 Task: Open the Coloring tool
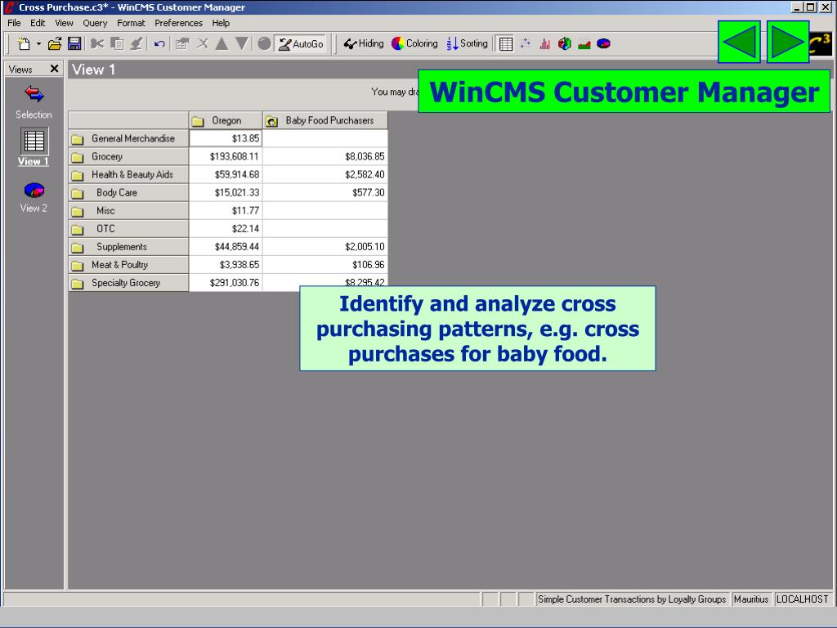(x=414, y=44)
